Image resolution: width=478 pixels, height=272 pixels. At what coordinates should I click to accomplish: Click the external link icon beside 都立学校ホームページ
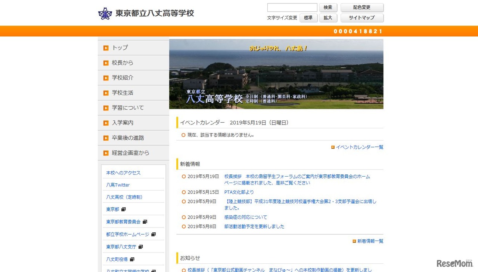[x=153, y=233]
